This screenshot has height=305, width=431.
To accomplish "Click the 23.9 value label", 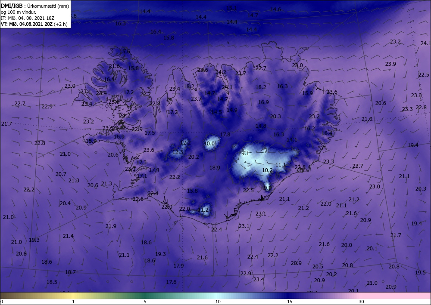I will click(390, 64).
